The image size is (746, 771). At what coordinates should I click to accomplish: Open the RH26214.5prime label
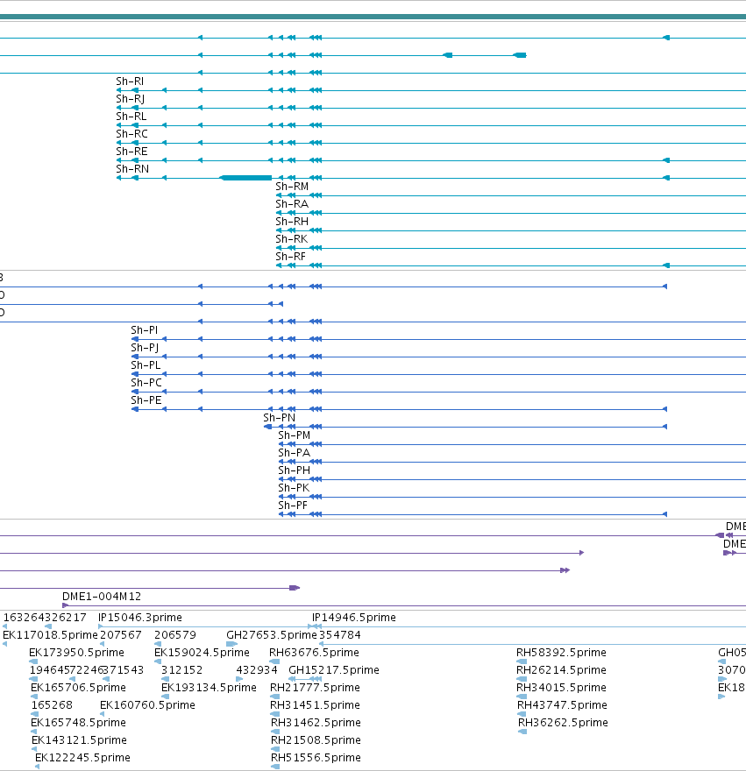(561, 670)
